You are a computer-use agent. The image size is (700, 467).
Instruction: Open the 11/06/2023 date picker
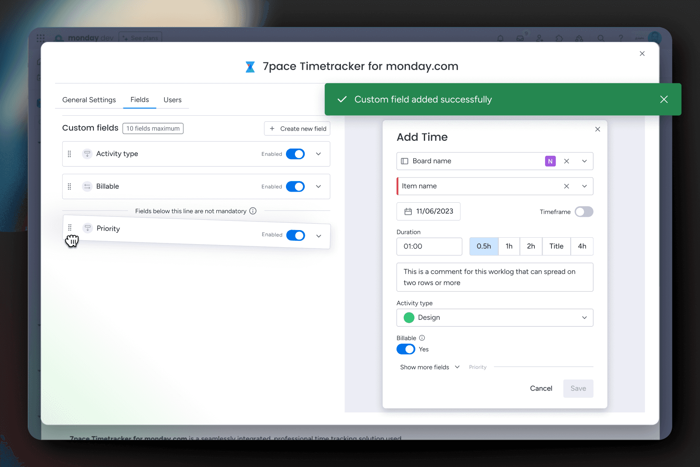(x=429, y=211)
